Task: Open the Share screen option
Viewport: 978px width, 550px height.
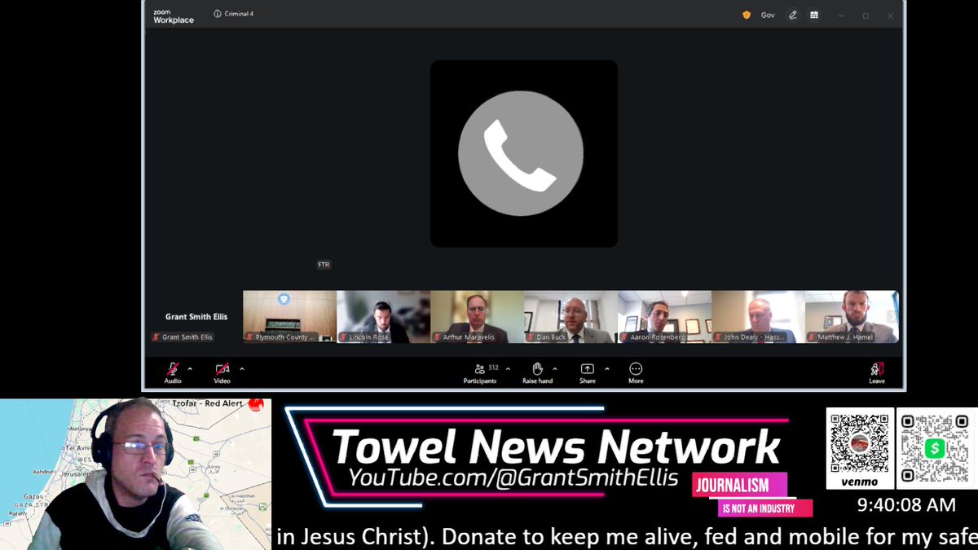Action: coord(587,373)
